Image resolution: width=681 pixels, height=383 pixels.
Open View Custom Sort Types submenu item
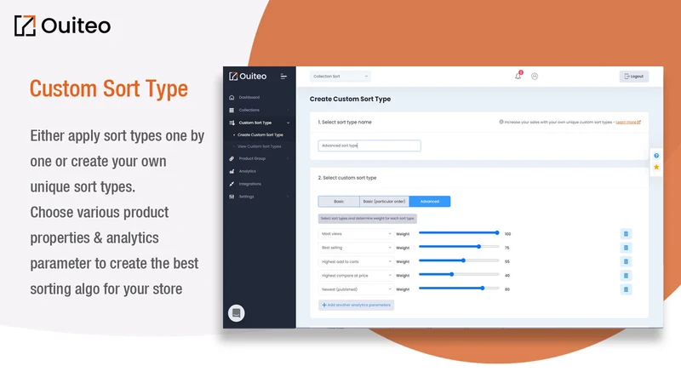click(260, 146)
